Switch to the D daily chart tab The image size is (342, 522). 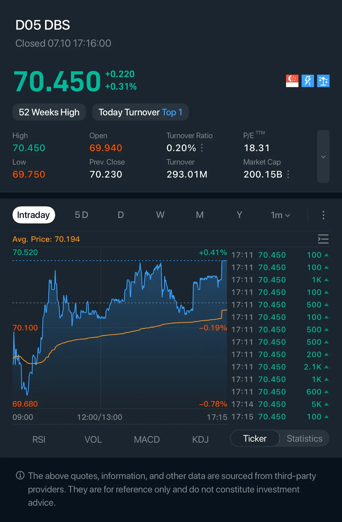121,215
